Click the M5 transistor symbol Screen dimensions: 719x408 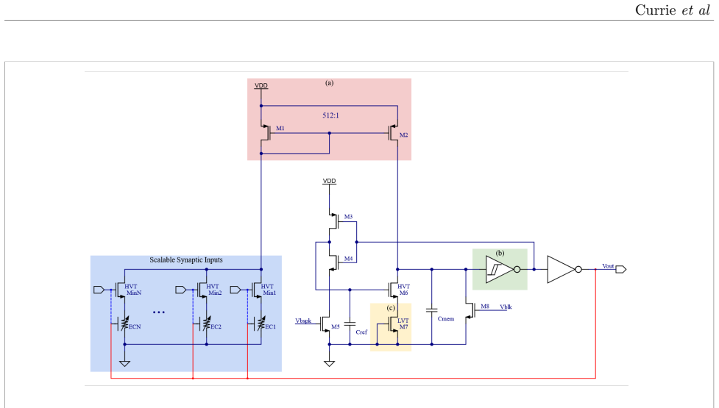click(x=325, y=323)
